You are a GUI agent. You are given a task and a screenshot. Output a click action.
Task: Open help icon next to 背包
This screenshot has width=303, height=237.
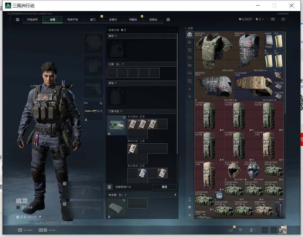(116, 83)
